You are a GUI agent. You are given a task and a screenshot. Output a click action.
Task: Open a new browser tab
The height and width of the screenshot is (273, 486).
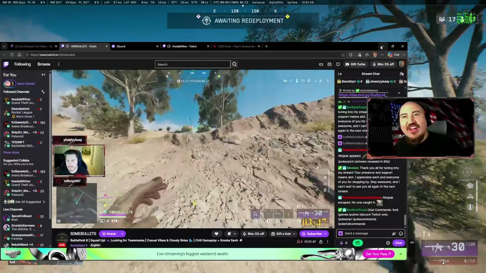pyautogui.click(x=266, y=46)
